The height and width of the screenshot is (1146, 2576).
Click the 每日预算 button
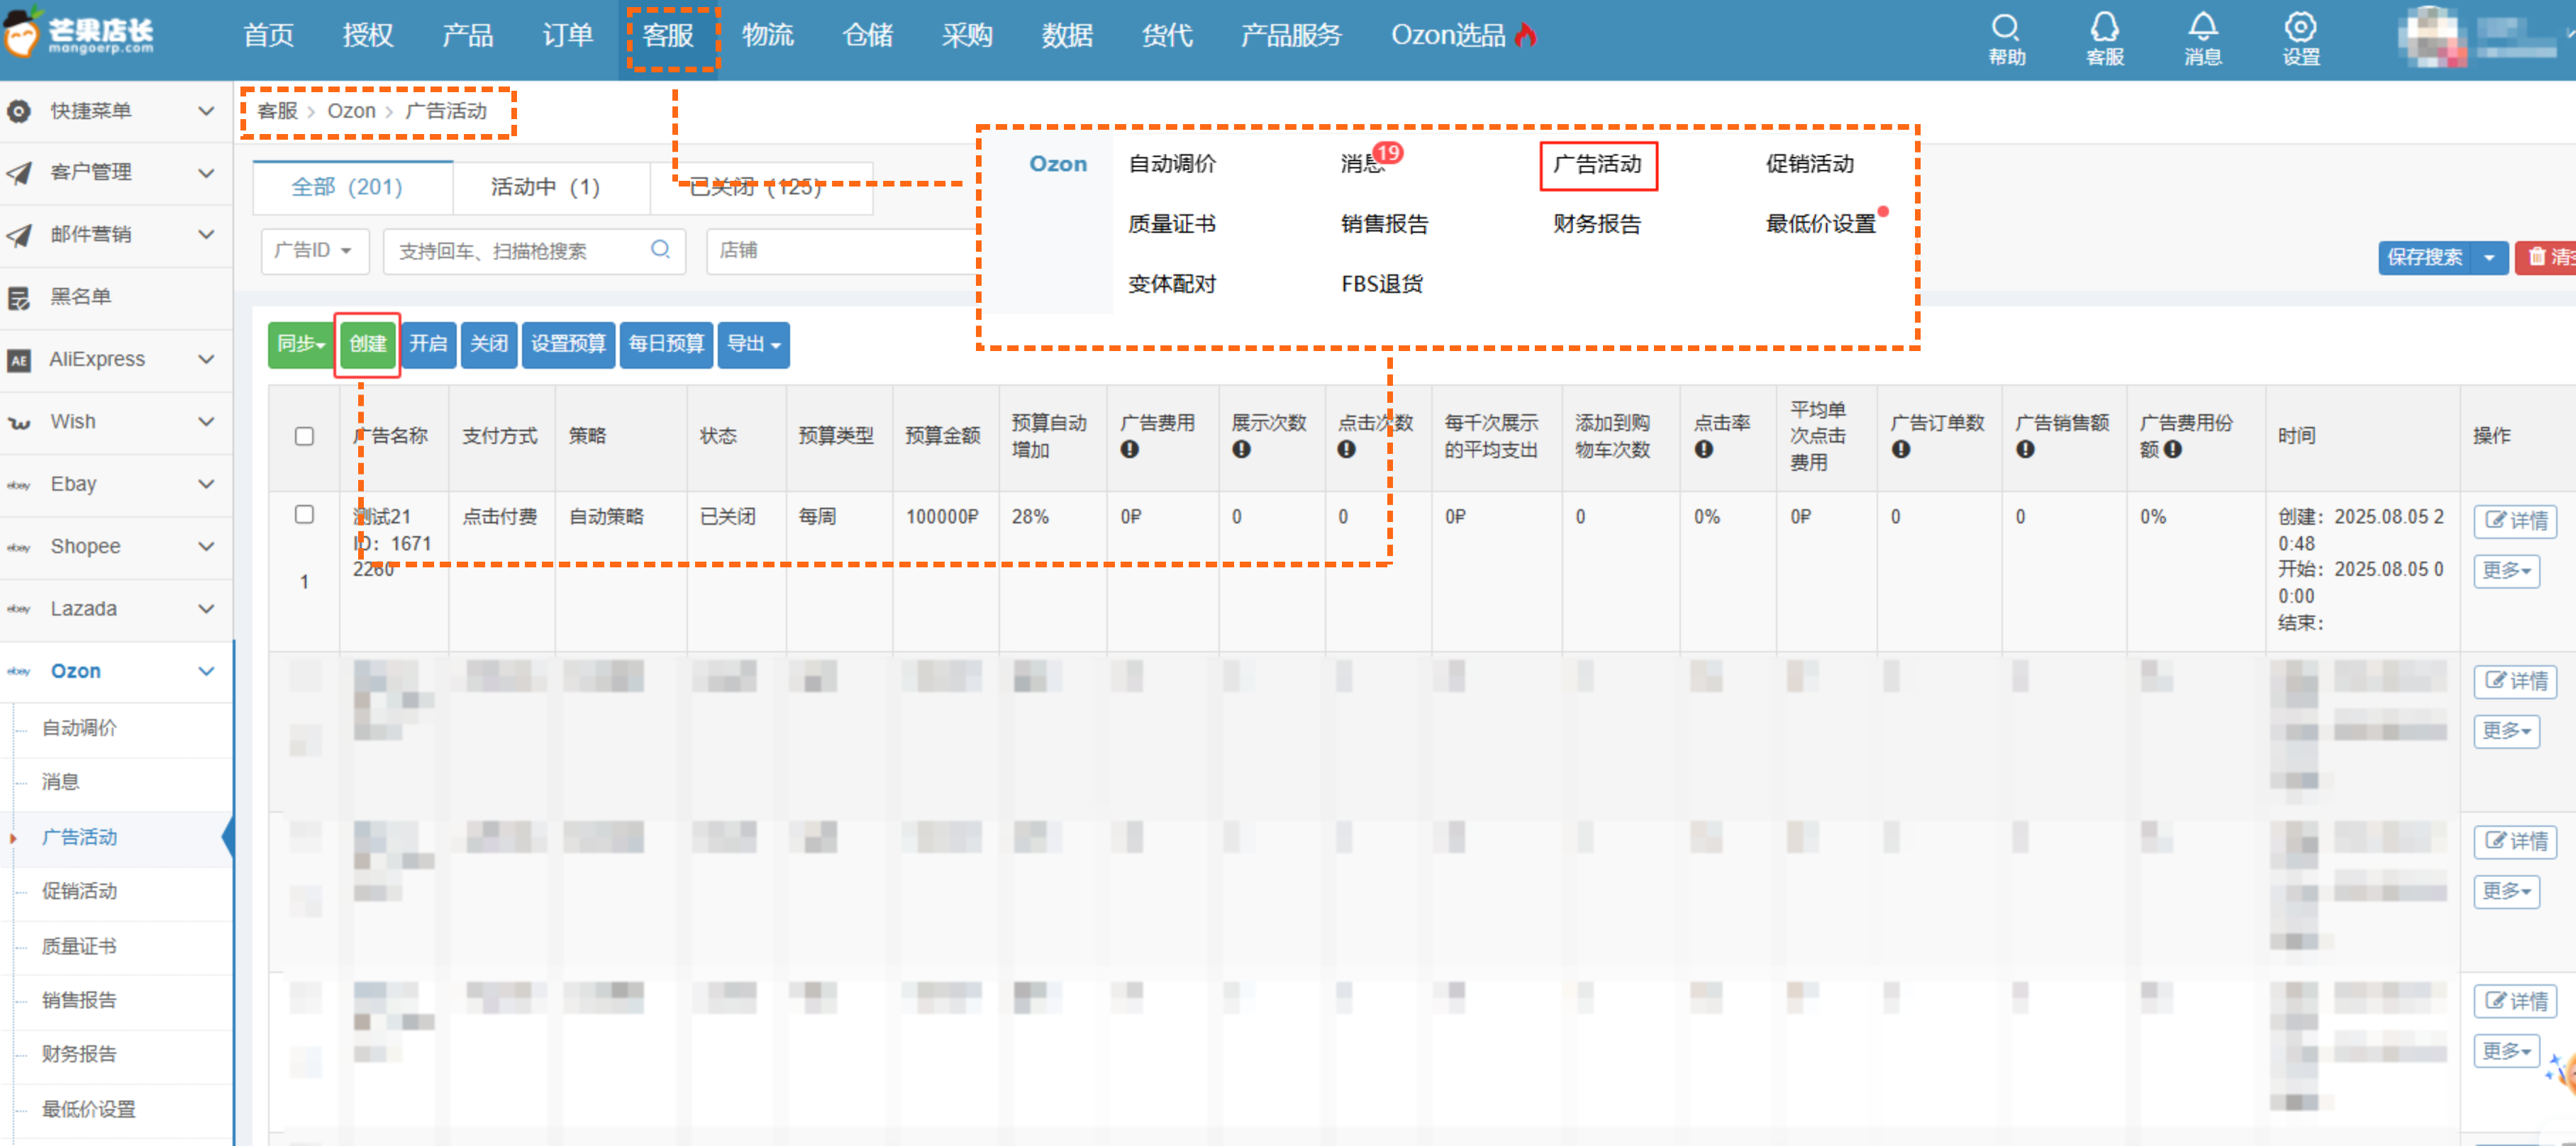666,345
